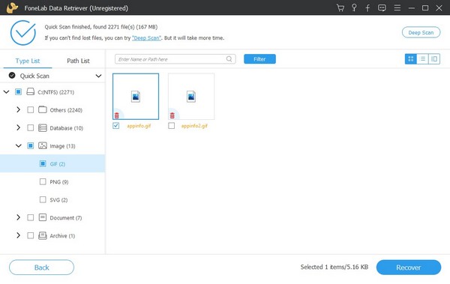The width and height of the screenshot is (450, 284).
Task: Expand the Archive category arrow
Action: coord(18,235)
